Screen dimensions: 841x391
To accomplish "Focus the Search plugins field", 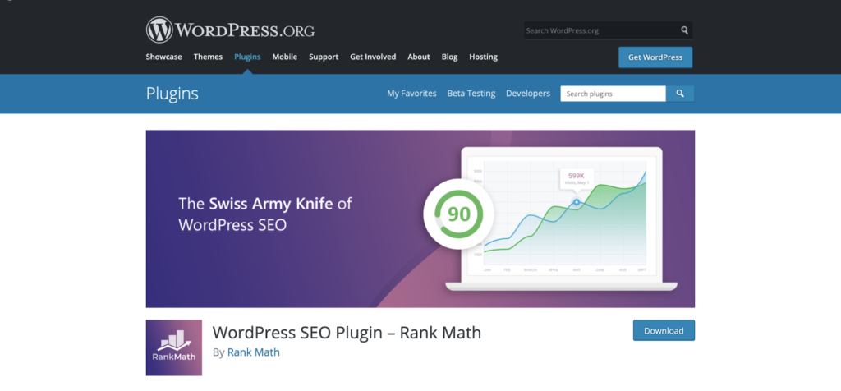I will tap(613, 94).
